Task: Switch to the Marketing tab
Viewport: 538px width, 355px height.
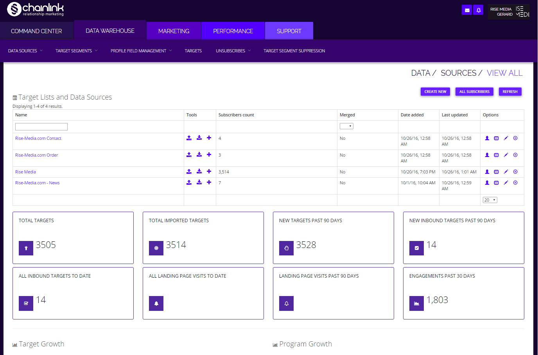Action: [174, 31]
